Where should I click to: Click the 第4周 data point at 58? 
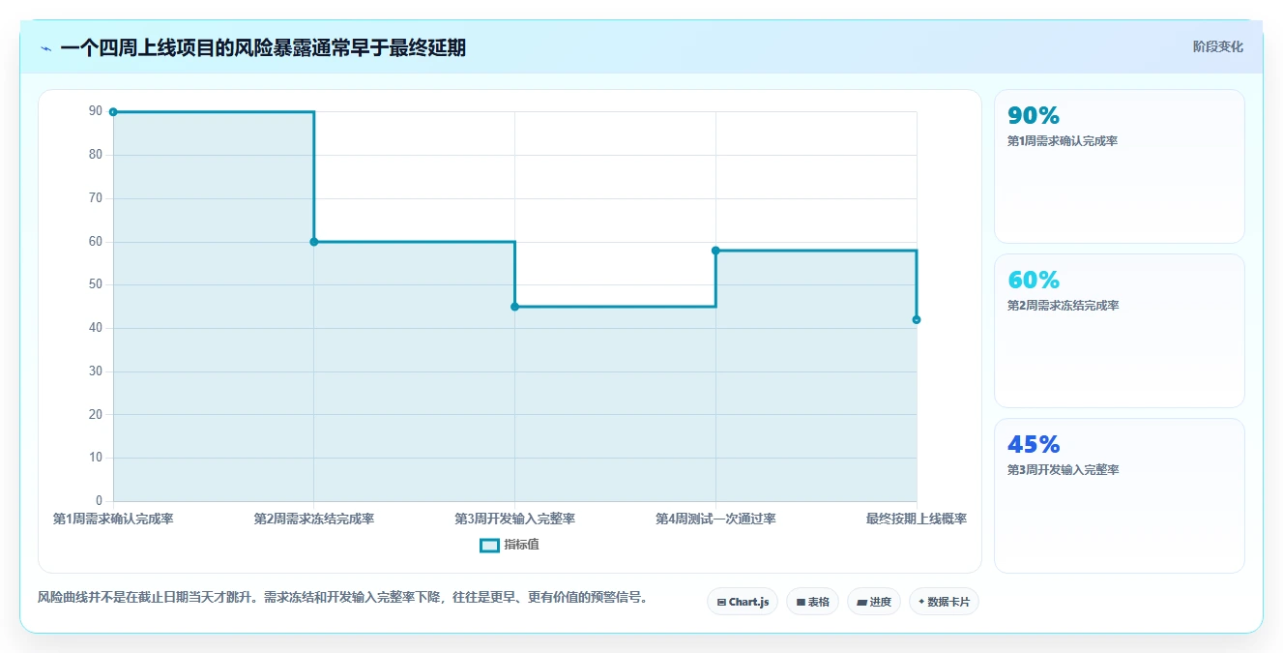[715, 251]
